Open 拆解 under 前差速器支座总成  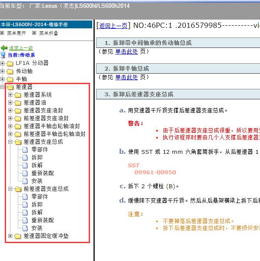point(37,212)
